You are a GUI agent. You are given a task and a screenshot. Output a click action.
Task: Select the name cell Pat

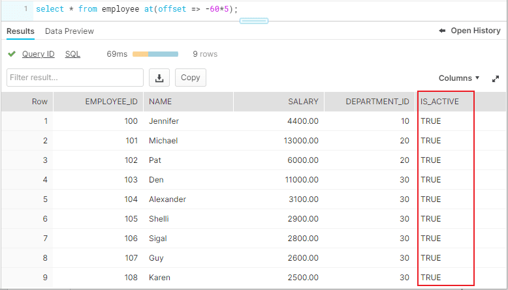coord(155,160)
